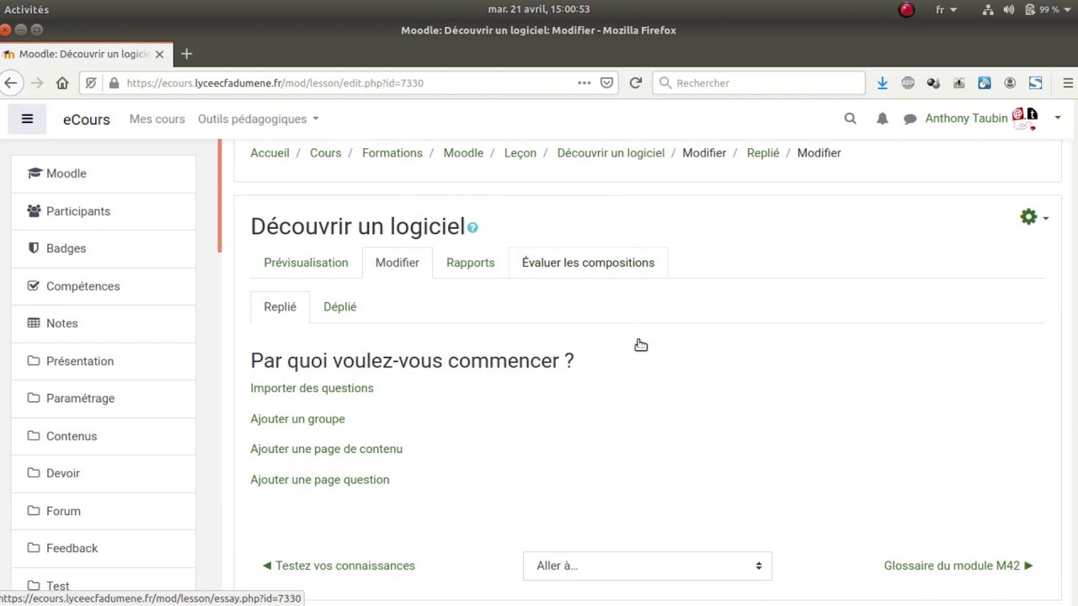1078x606 pixels.
Task: Open Notes in the side navigation
Action: pos(104,323)
